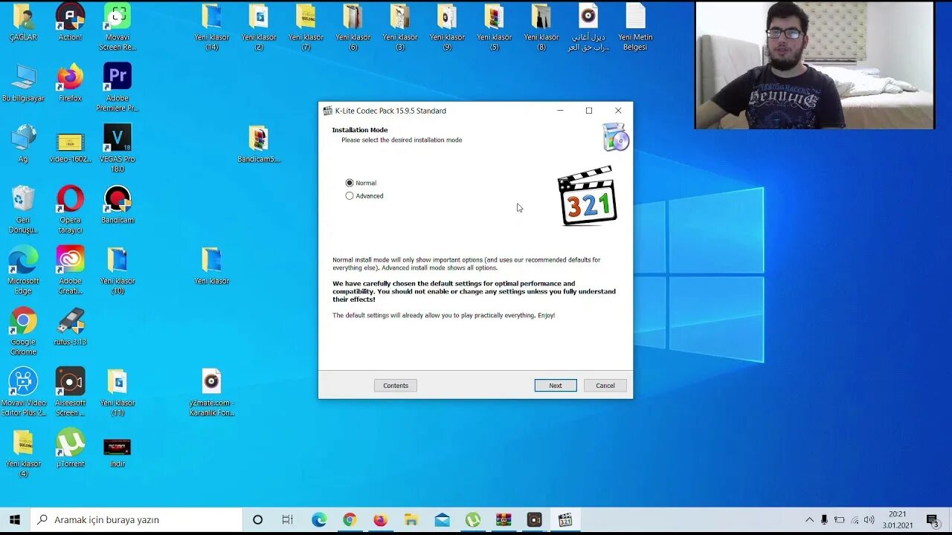The height and width of the screenshot is (535, 952).
Task: Launch Google Chrome desktop shortcut
Action: point(23,331)
